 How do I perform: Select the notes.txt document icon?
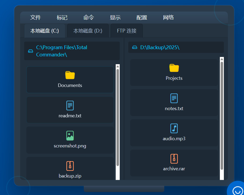[174, 98]
